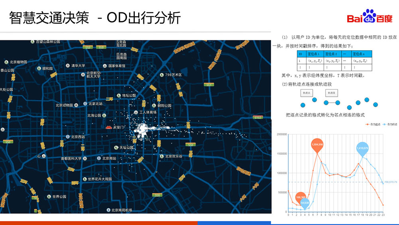Screen dimensions: 399x225
Task: Click the red 天安门 landmark icon
Action: tap(109, 127)
